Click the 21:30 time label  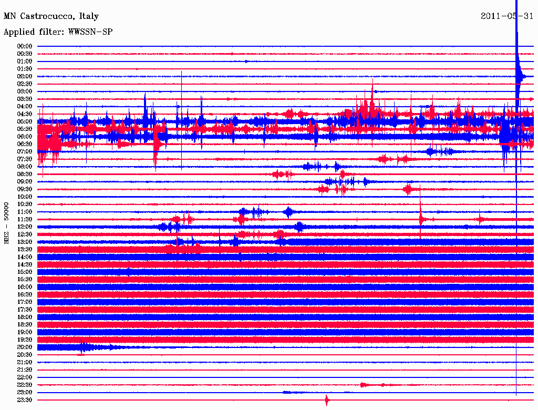coord(25,370)
